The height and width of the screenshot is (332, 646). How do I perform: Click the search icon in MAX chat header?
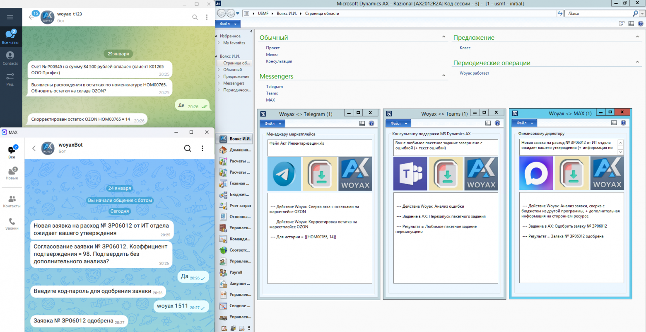pos(188,148)
